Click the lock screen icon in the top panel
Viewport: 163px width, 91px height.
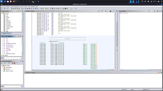click(159, 2)
